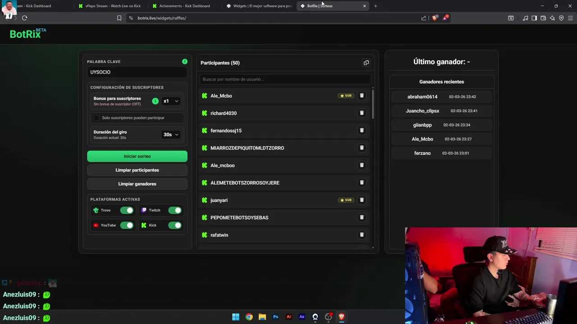Toggle the YouTube platform switch
This screenshot has width=577, height=324.
pyautogui.click(x=127, y=225)
